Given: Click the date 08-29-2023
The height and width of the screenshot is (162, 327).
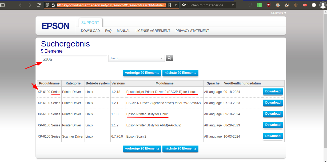Looking at the screenshot, I should pyautogui.click(x=232, y=125).
